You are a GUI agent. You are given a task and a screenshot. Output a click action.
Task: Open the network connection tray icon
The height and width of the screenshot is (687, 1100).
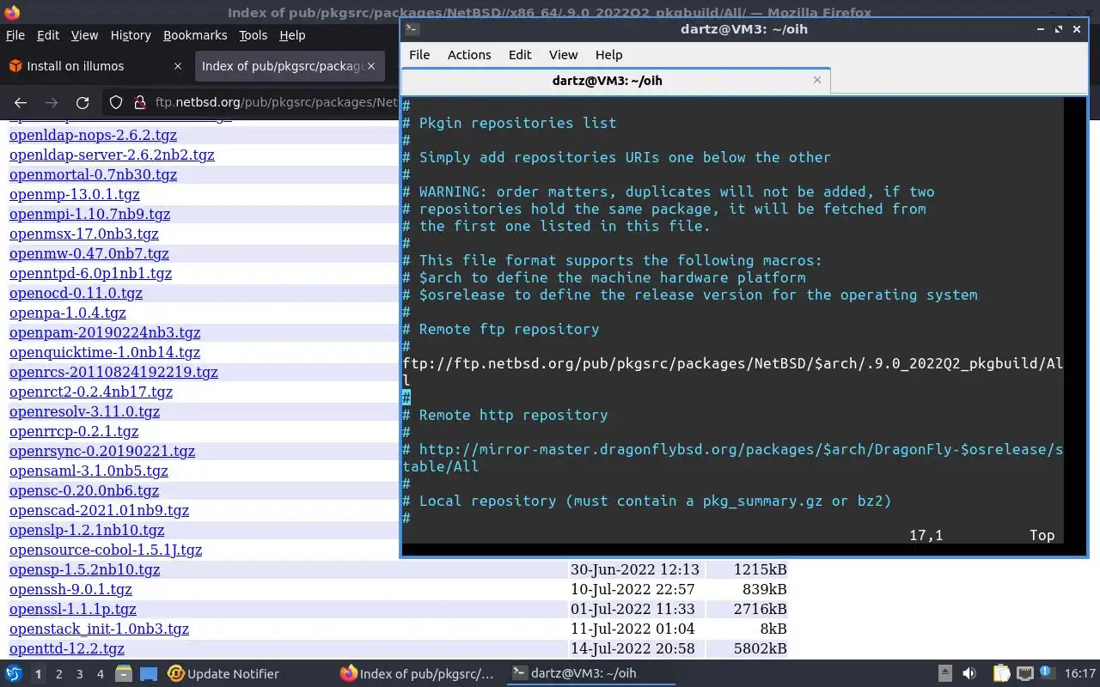pyautogui.click(x=1024, y=674)
